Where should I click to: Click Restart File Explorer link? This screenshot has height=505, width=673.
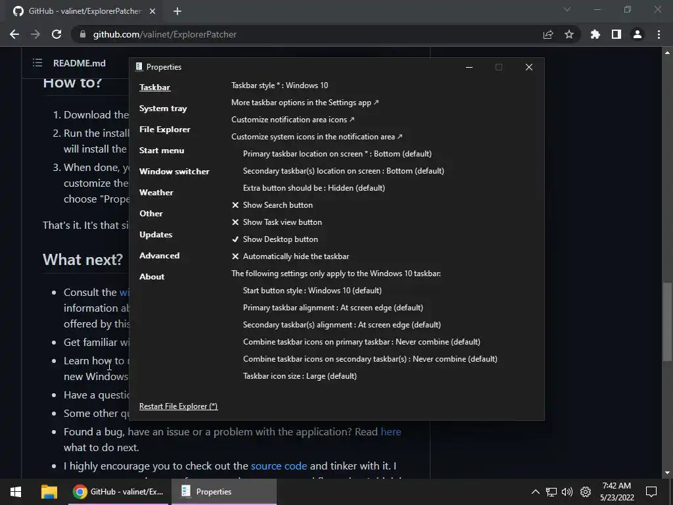[x=179, y=406]
